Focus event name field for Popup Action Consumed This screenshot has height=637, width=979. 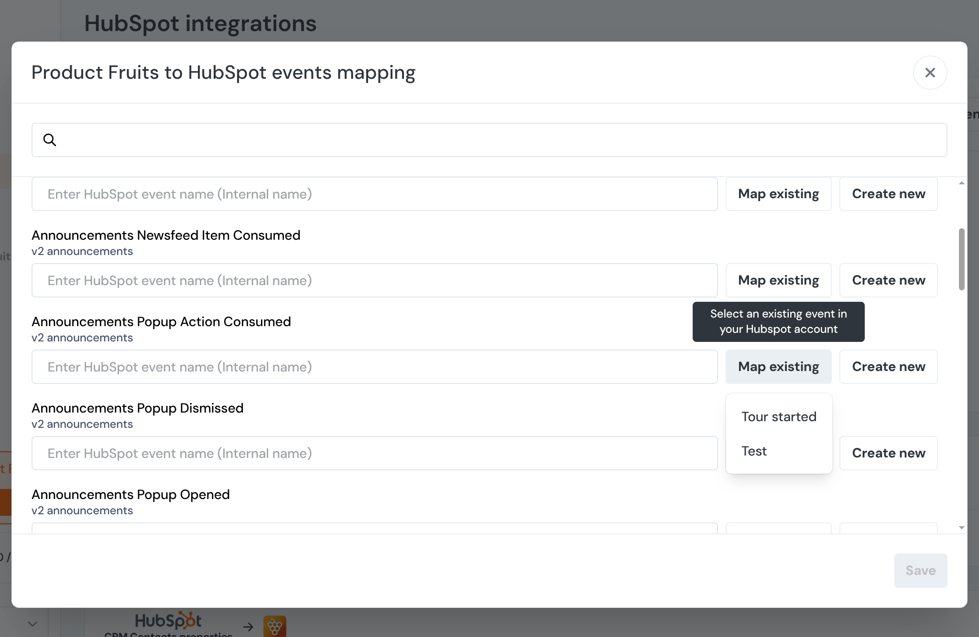pyautogui.click(x=374, y=367)
